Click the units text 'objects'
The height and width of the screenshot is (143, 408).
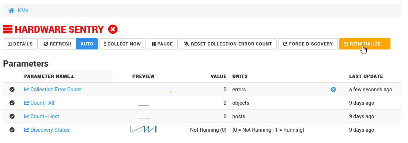[241, 103]
